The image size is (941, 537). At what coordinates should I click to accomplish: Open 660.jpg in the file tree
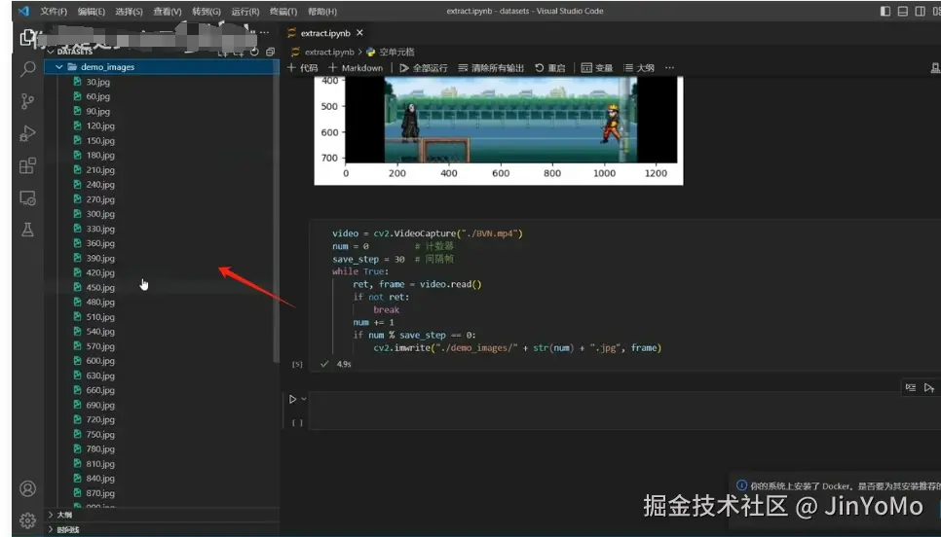(100, 390)
